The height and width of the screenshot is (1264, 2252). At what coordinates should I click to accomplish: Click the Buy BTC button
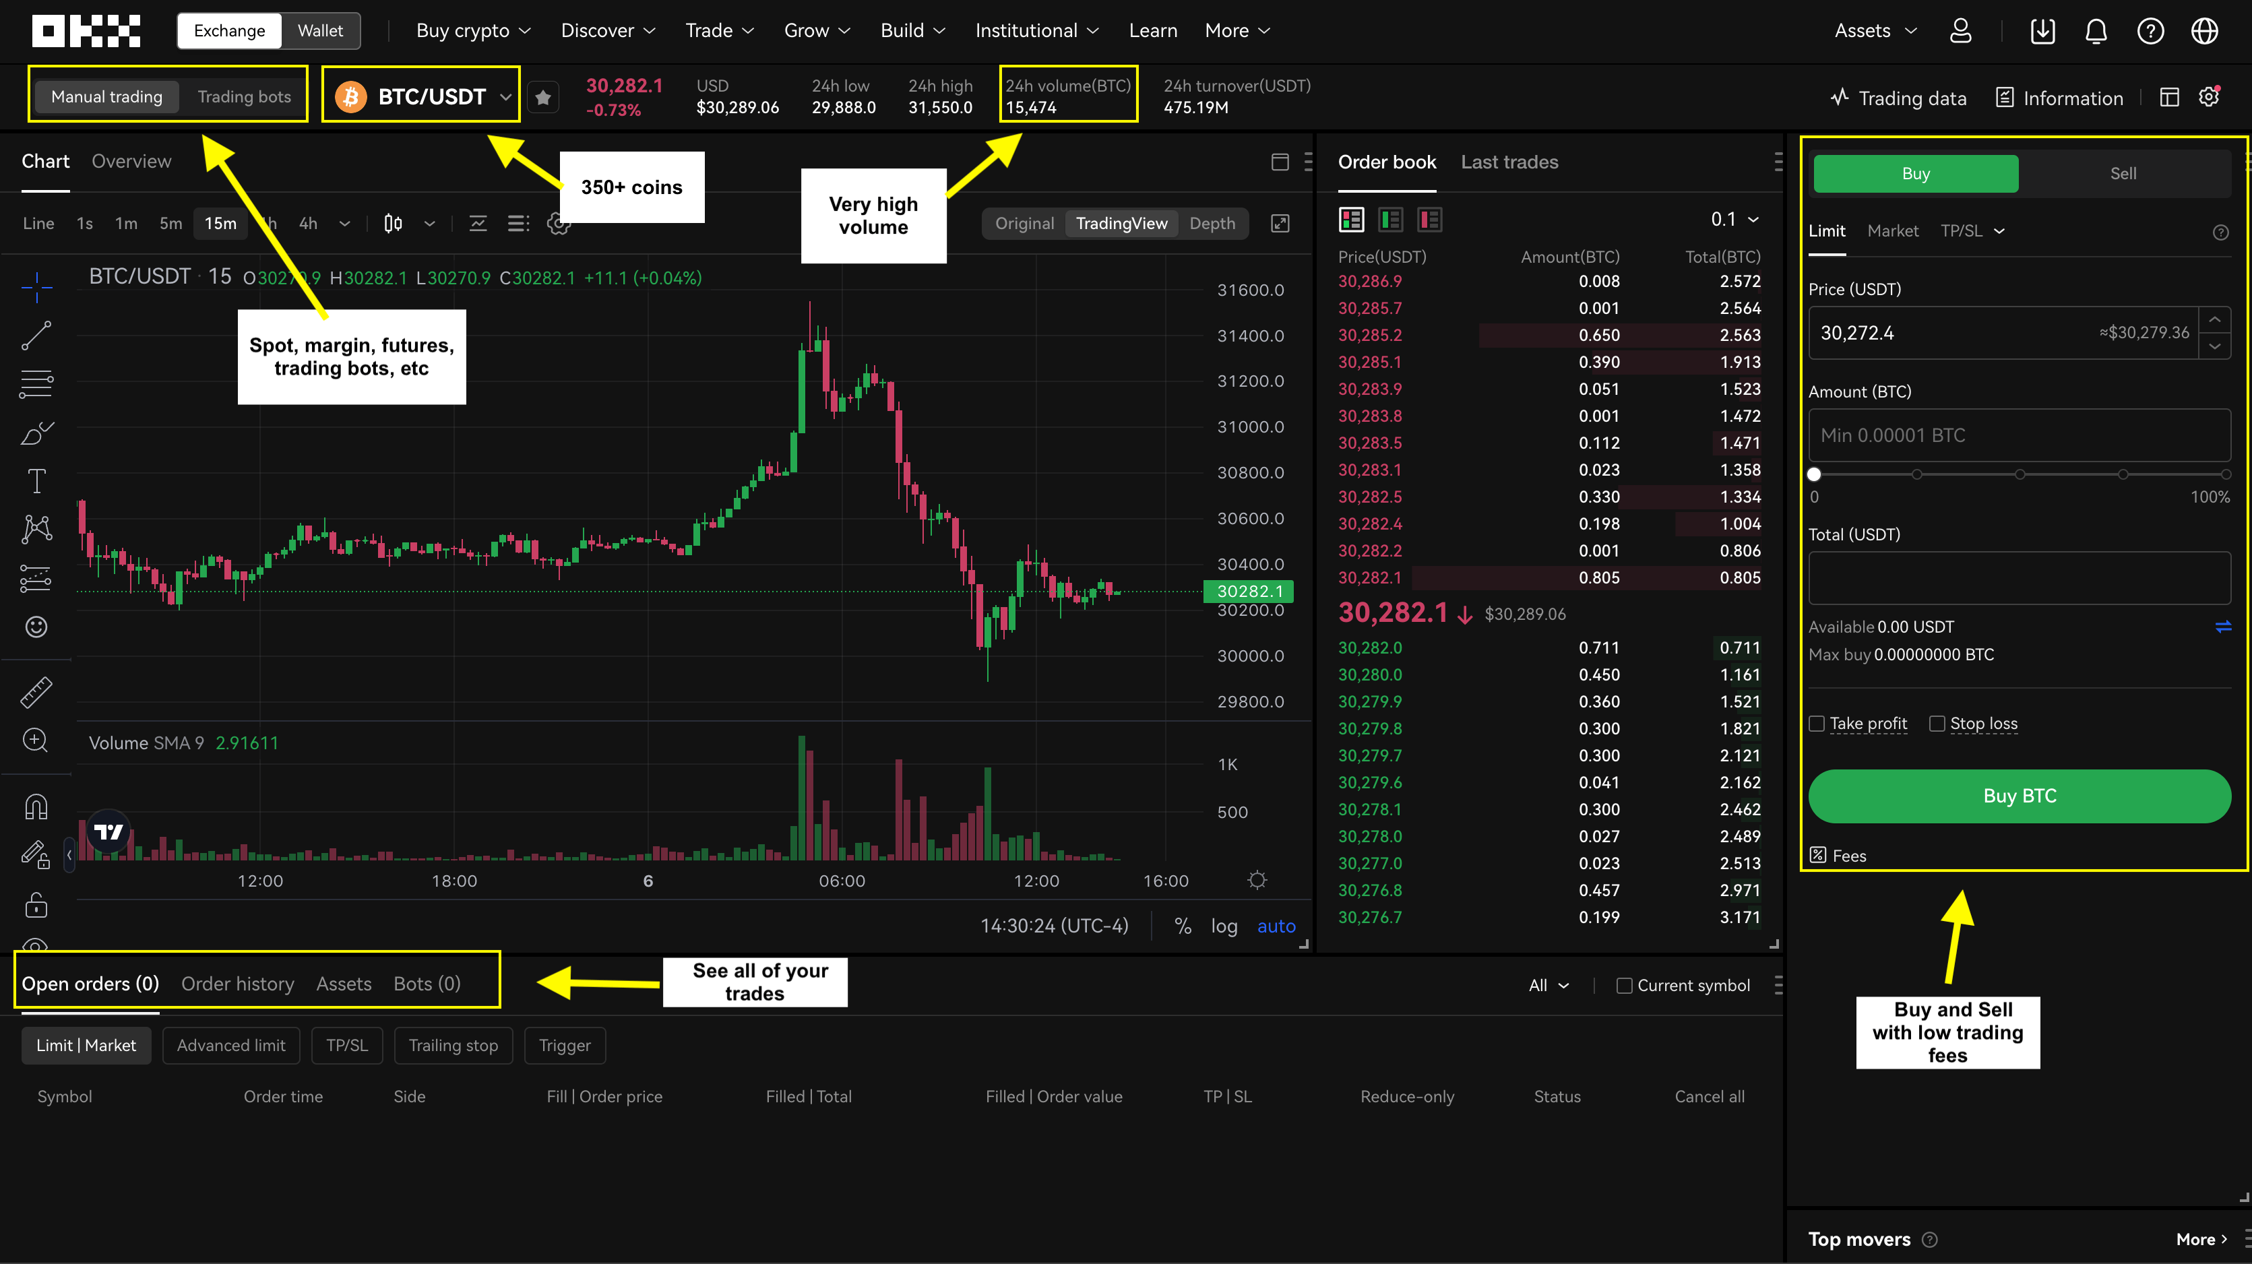(x=2020, y=796)
